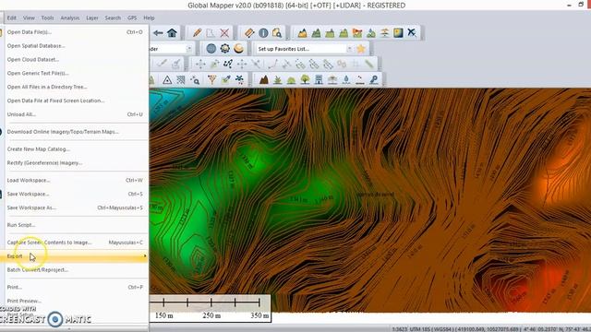Image resolution: width=591 pixels, height=332 pixels.
Task: Click the water droplet icon
Action: coord(346,80)
